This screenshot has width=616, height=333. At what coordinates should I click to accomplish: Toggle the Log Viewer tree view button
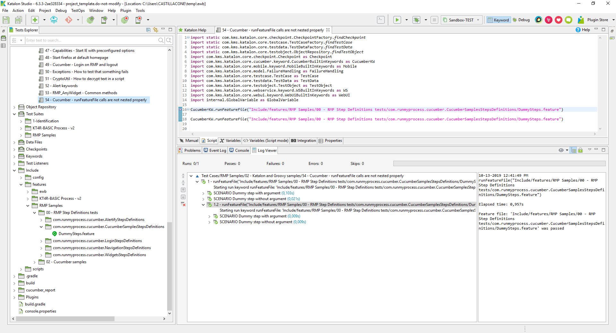[x=573, y=150]
